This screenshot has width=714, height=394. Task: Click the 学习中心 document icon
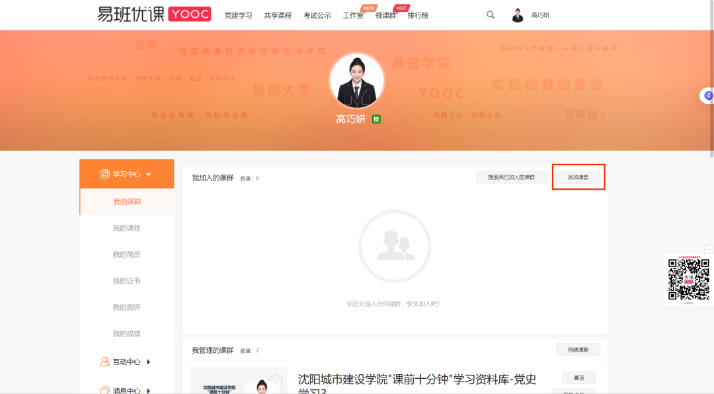click(x=104, y=174)
